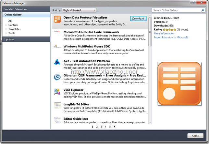Download Open Data Protocol Visualizer
The image size is (209, 144).
point(138,18)
